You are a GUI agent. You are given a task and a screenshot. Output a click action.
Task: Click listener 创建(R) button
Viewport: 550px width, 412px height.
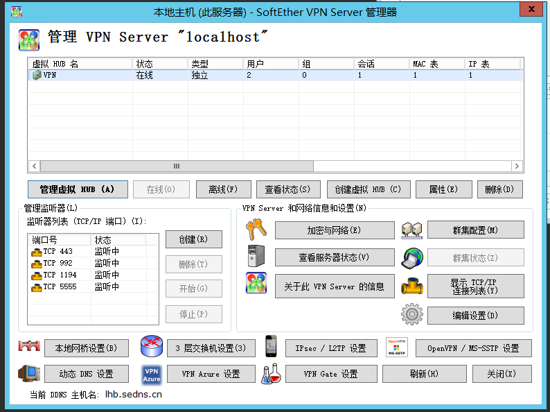[x=194, y=239]
